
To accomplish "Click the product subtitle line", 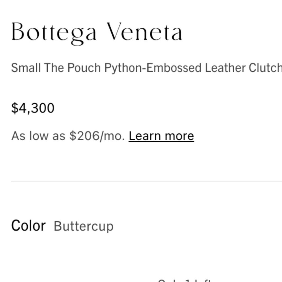I will 141,68.
